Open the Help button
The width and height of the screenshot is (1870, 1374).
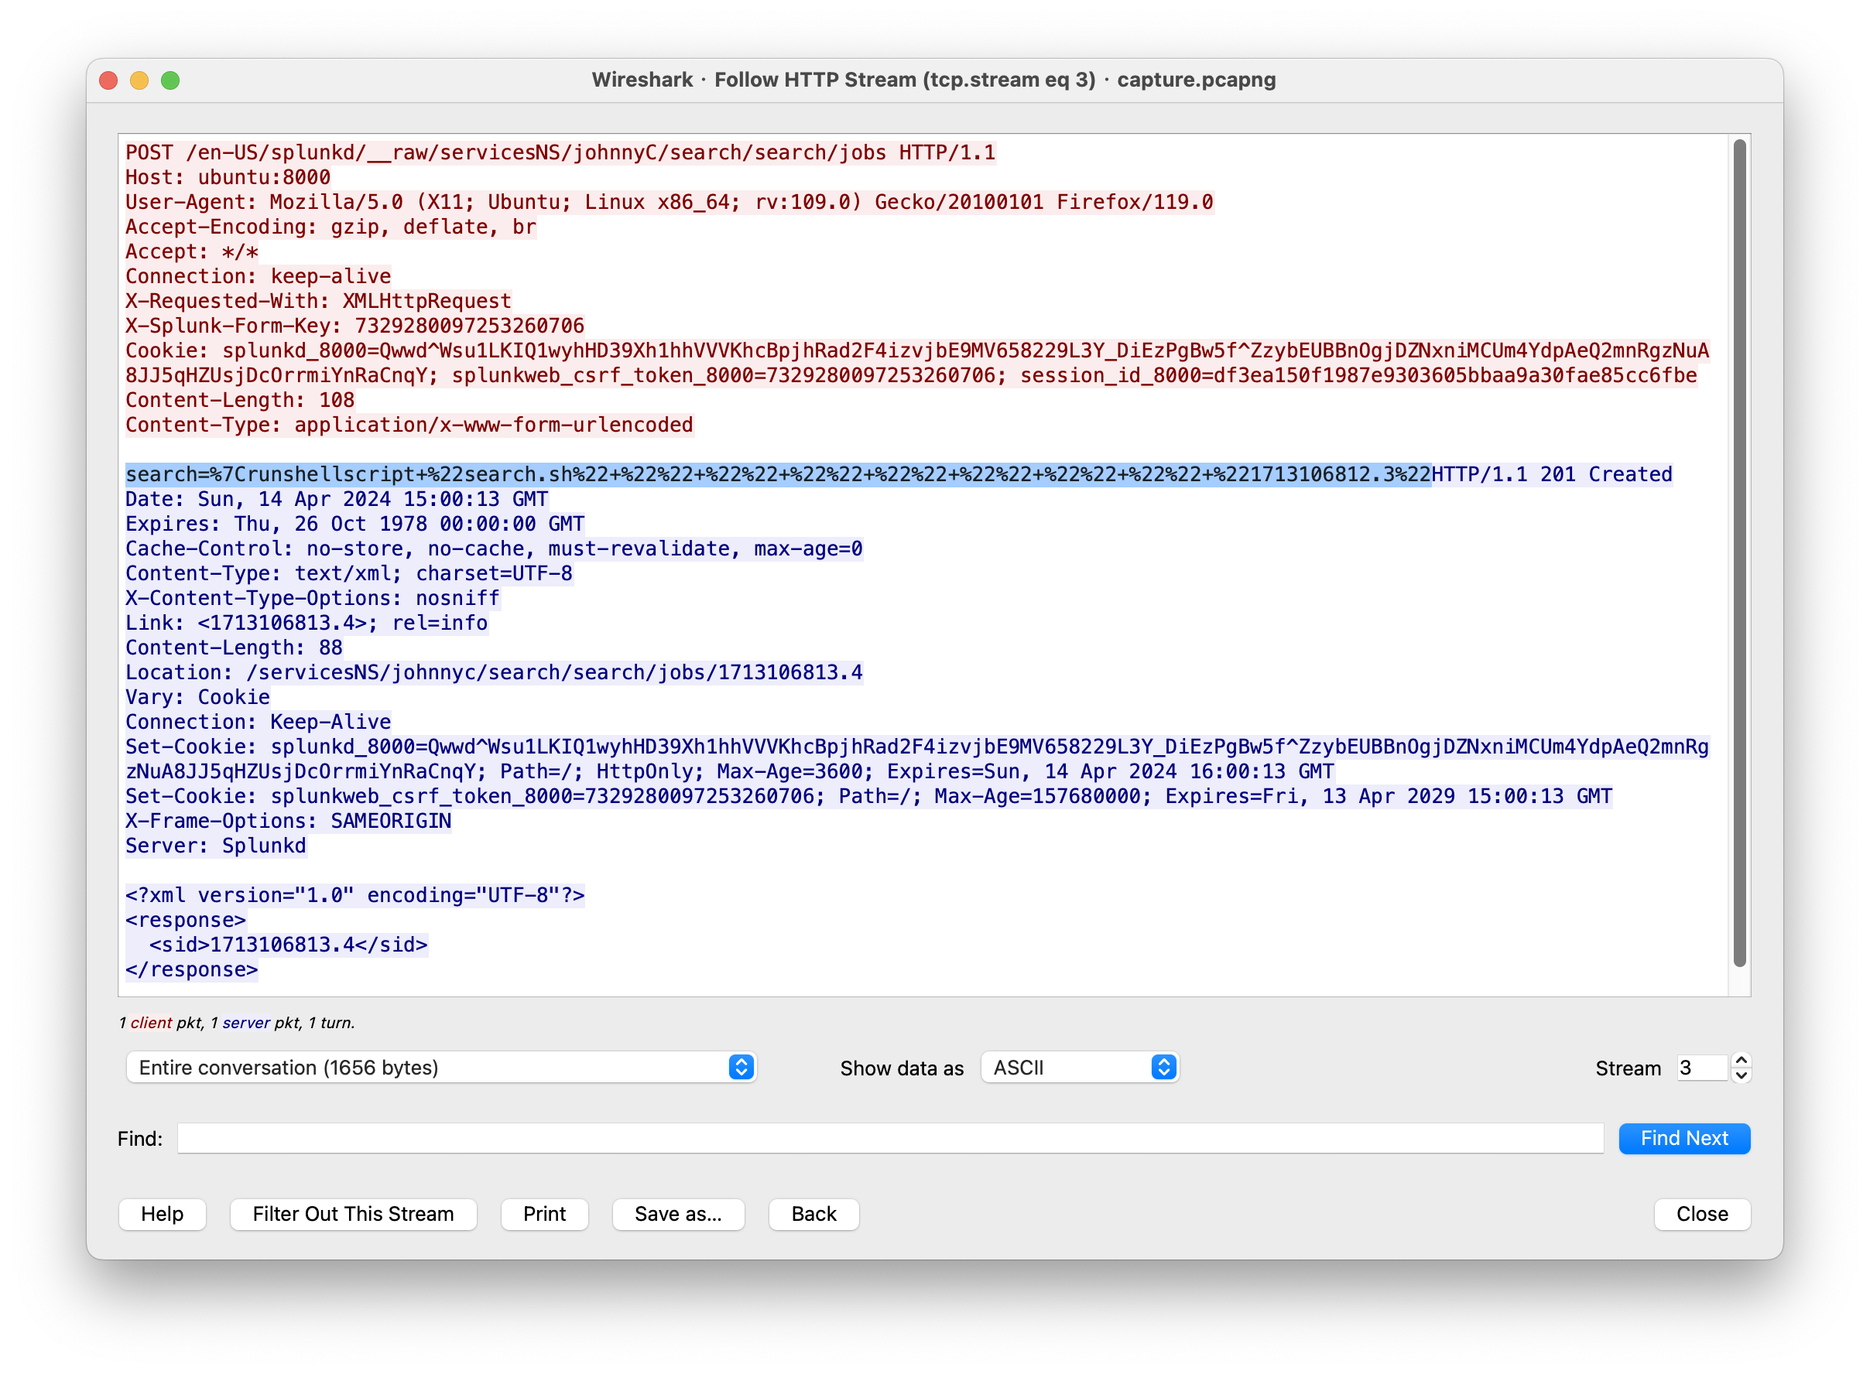pyautogui.click(x=163, y=1214)
